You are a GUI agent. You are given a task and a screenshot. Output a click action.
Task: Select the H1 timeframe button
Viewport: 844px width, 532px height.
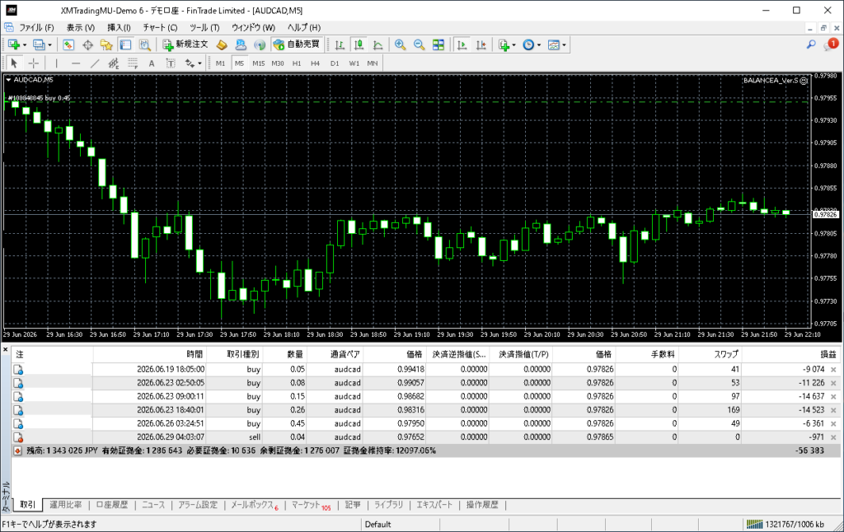[297, 63]
